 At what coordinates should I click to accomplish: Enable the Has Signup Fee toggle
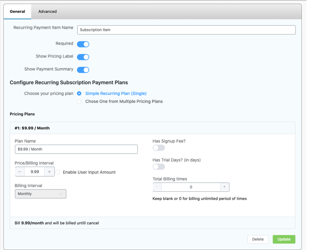(x=159, y=148)
